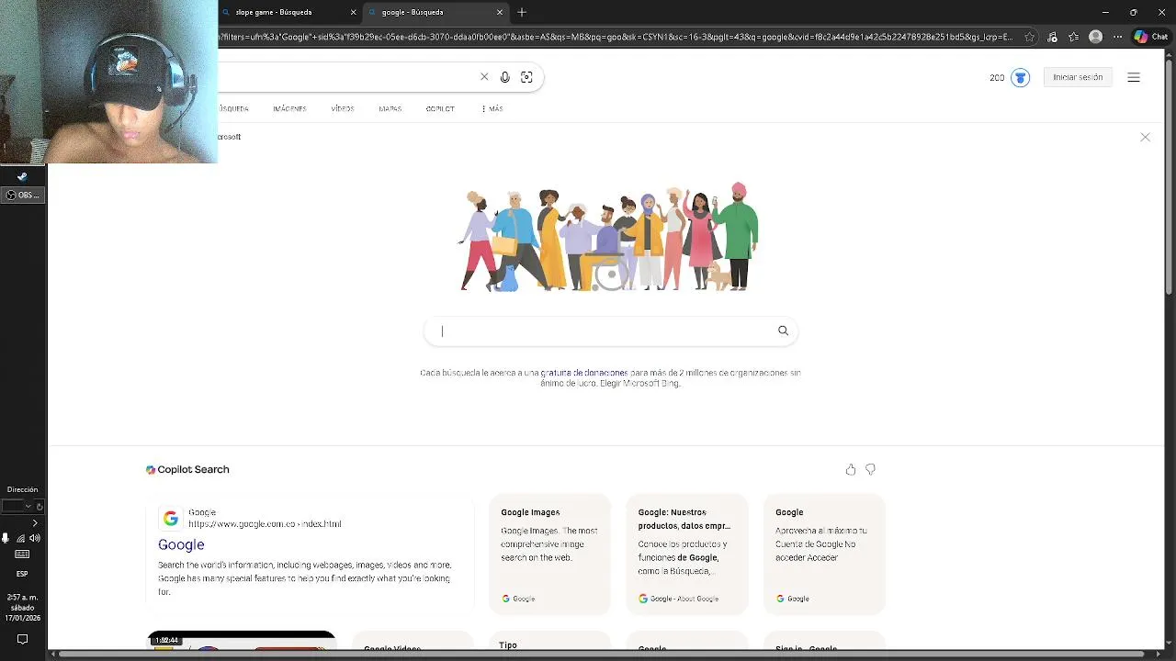The width and height of the screenshot is (1176, 661).
Task: Open 'Google: Nuestros productos' card
Action: [x=686, y=555]
